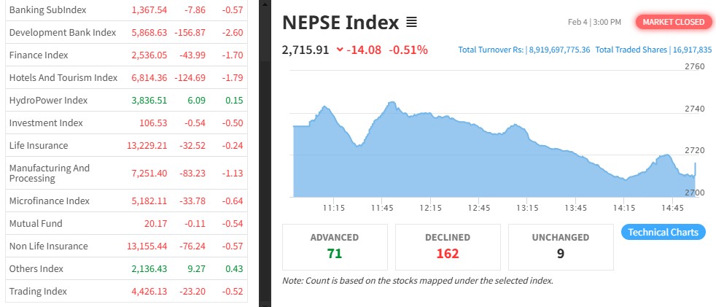Click the Declined stocks count box
The image size is (716, 307).
(447, 246)
